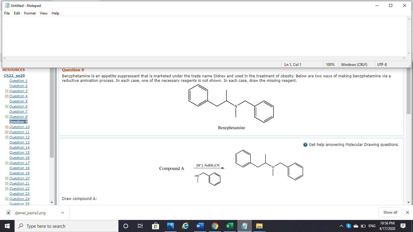Open Internet Explorer from the taskbar
The width and height of the screenshot is (413, 232).
[x=185, y=226]
